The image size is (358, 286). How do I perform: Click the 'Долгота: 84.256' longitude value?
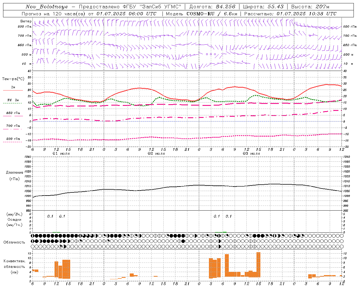point(212,7)
